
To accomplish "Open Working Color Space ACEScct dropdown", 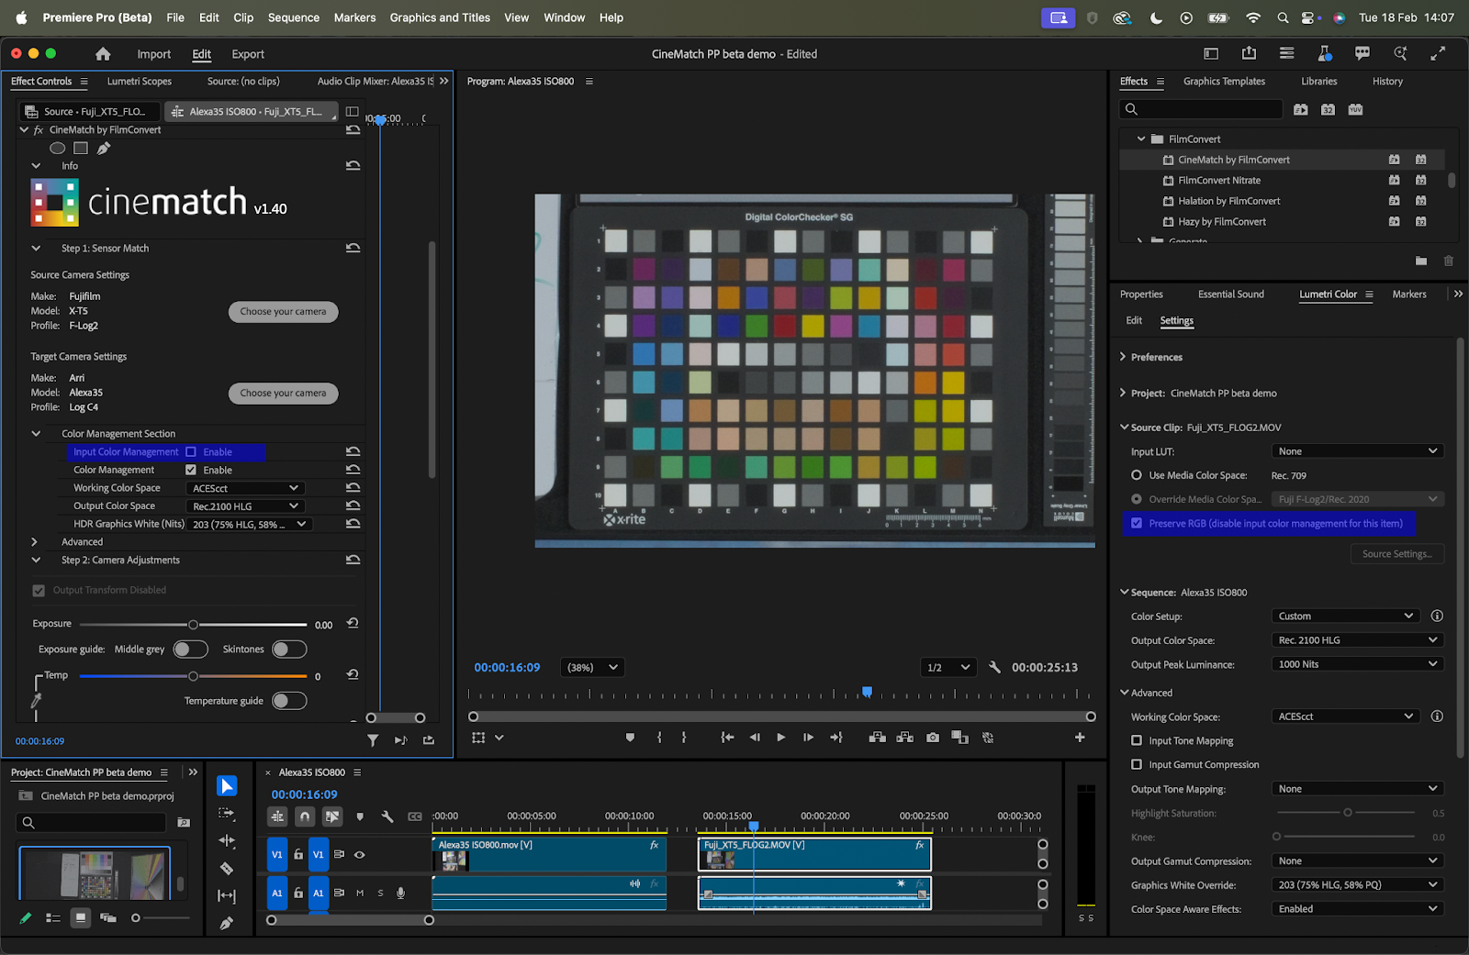I will [x=244, y=488].
